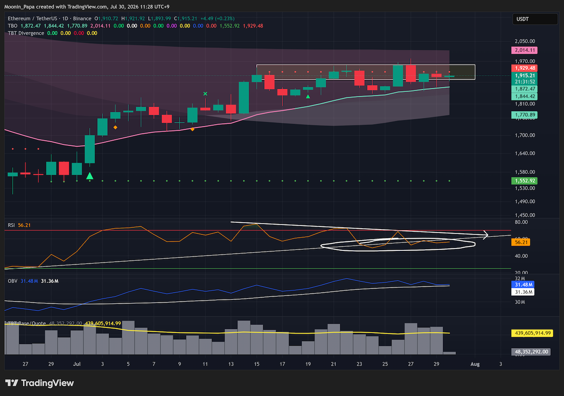Click the TBO indicator legend label
This screenshot has width=564, height=396.
click(x=12, y=26)
